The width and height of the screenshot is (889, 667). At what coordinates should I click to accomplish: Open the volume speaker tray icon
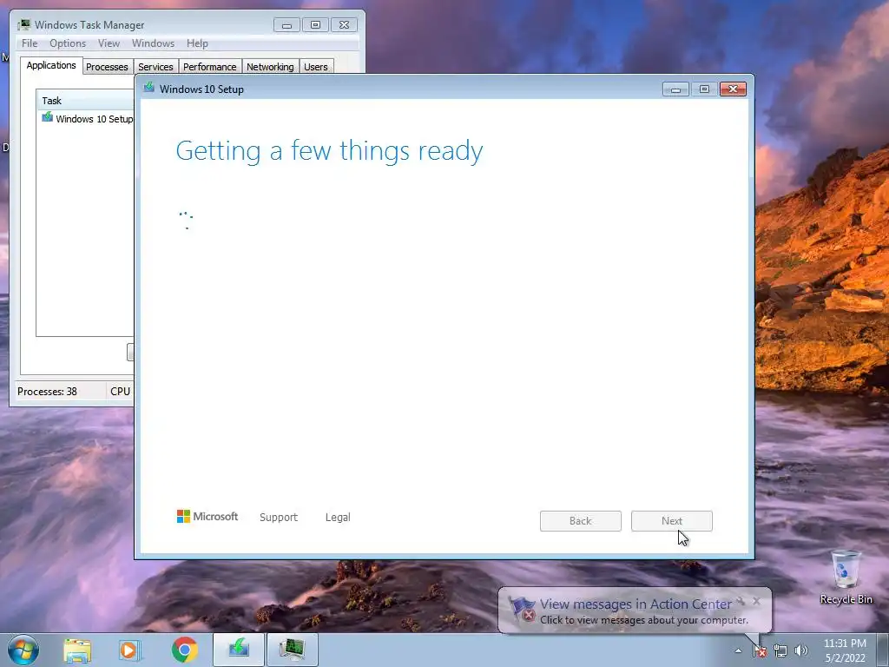click(x=801, y=650)
